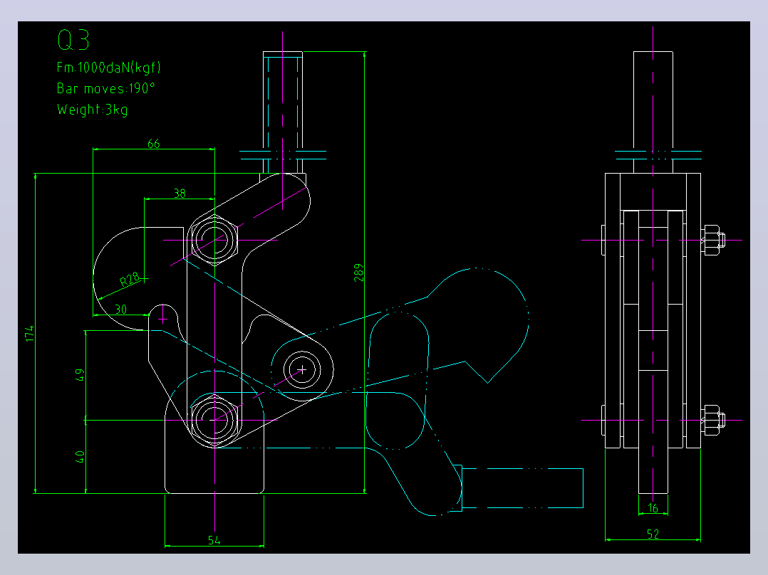Click the 38 dimension value
This screenshot has height=575, width=768.
(x=180, y=194)
